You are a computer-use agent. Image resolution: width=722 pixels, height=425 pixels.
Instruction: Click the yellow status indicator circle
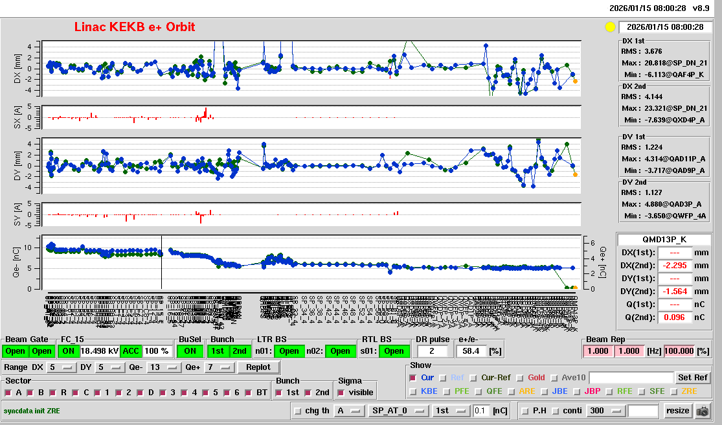(609, 27)
